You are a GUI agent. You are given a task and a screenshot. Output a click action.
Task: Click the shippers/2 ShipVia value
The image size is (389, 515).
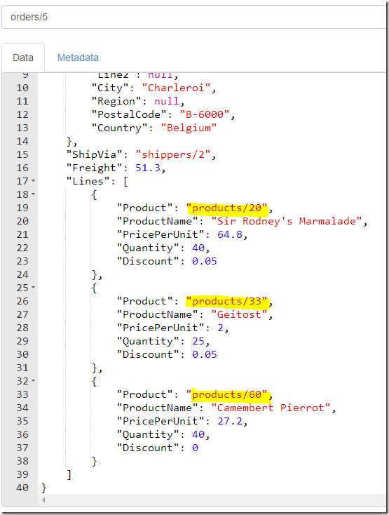[173, 154]
